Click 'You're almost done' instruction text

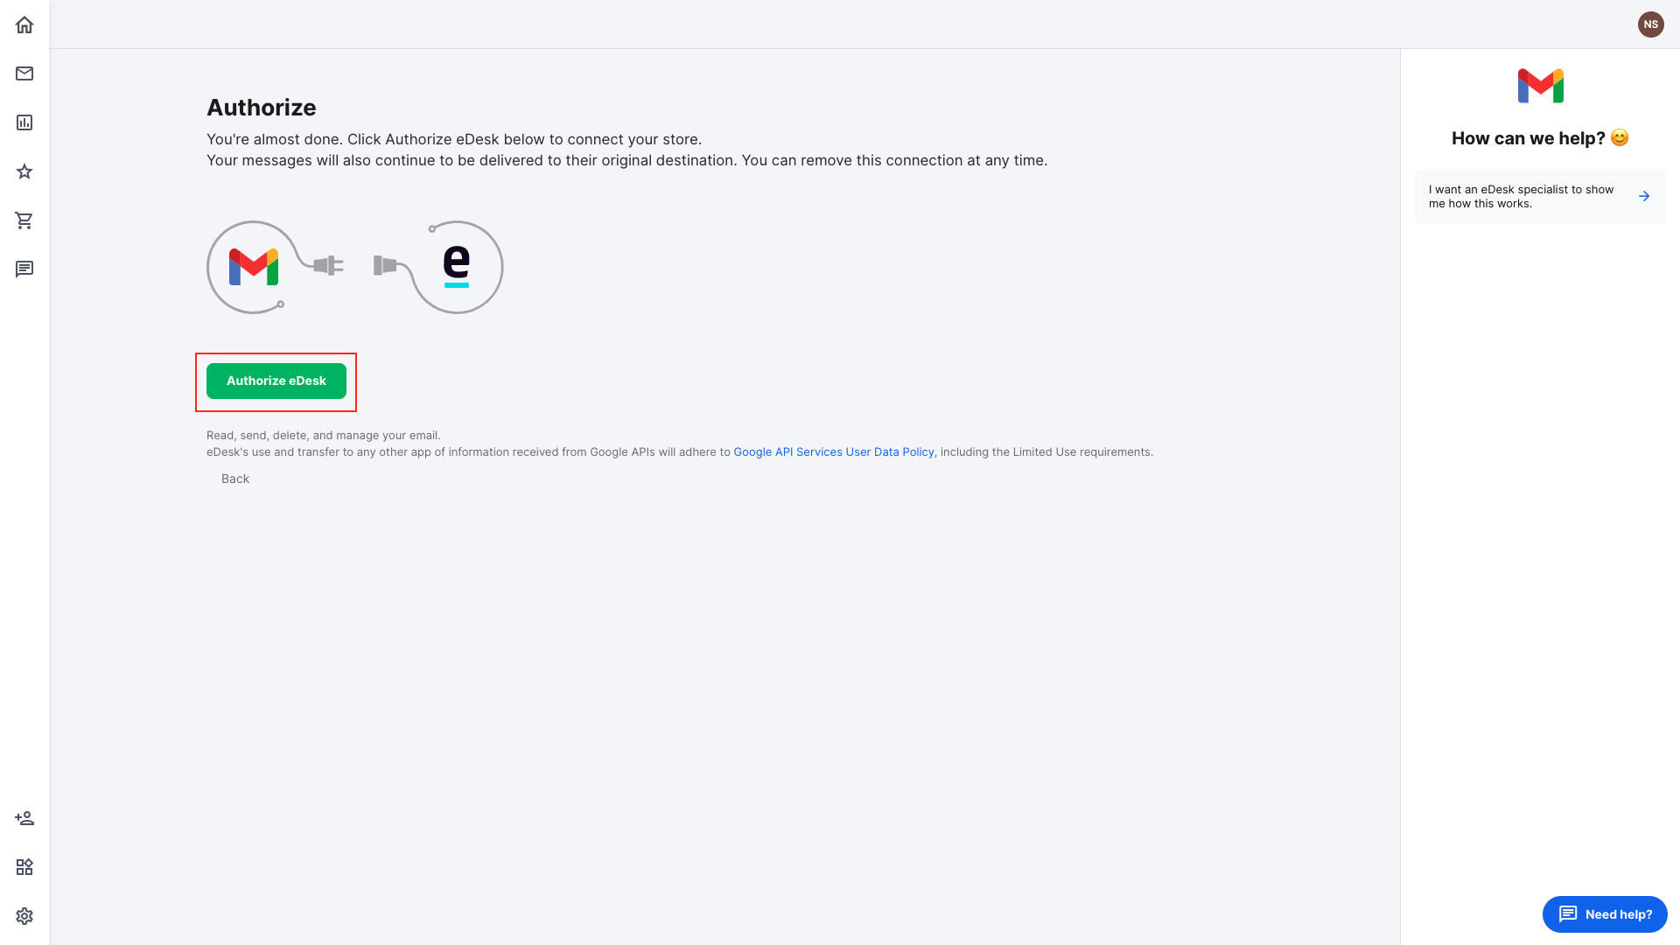click(454, 139)
